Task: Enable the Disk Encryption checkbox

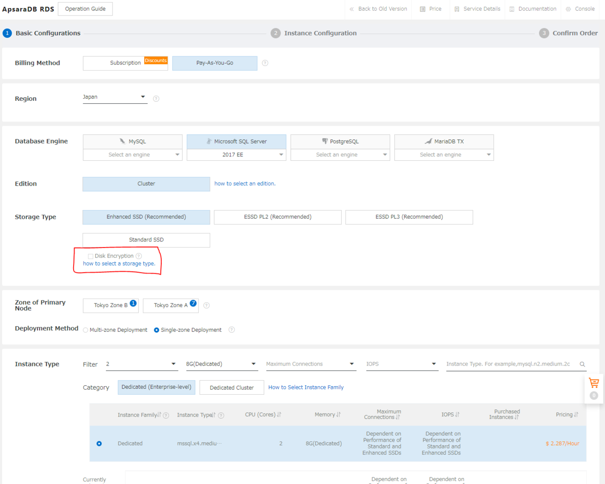Action: tap(91, 257)
